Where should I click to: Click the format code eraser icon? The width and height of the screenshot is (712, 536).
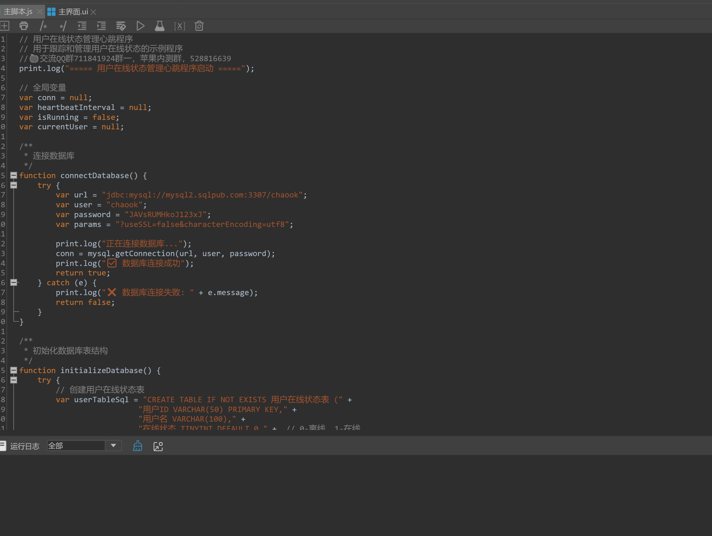pyautogui.click(x=121, y=26)
